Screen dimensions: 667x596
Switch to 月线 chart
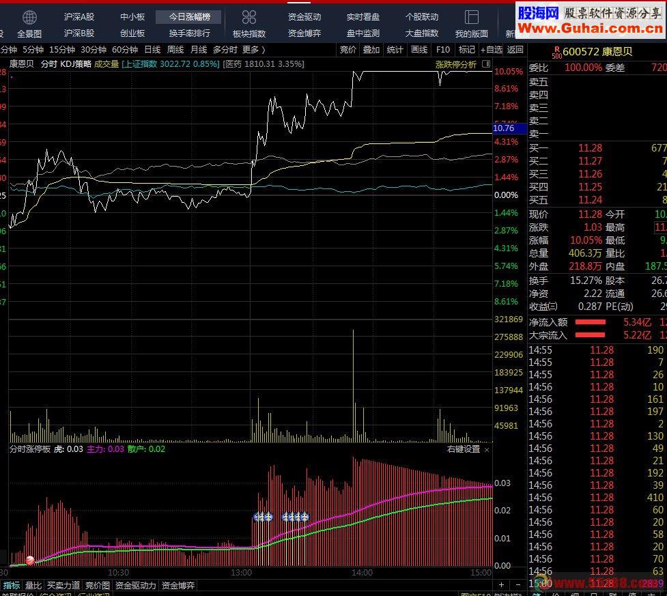(x=198, y=50)
